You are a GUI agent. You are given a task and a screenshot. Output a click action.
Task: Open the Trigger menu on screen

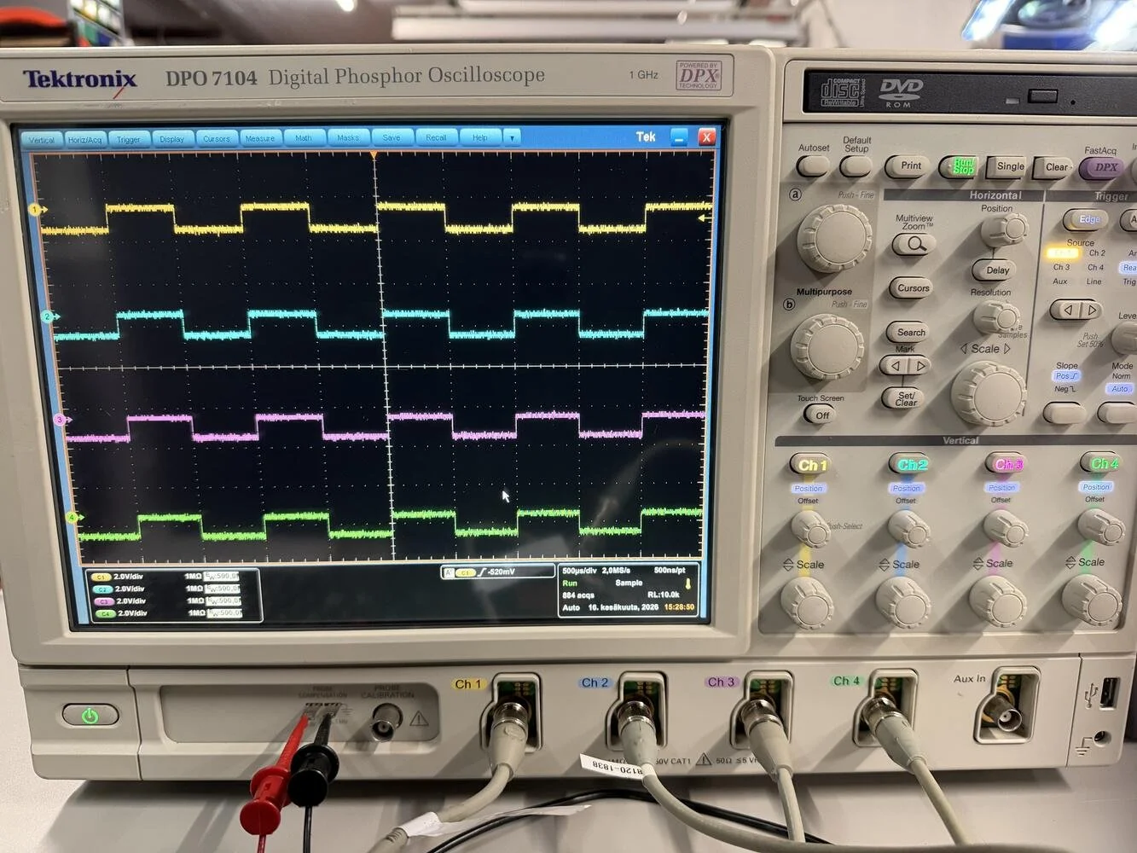(129, 139)
